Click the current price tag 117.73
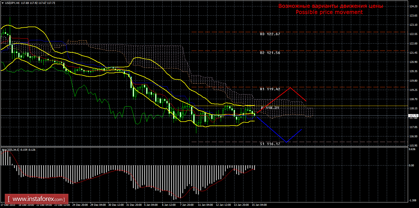 click(413, 115)
